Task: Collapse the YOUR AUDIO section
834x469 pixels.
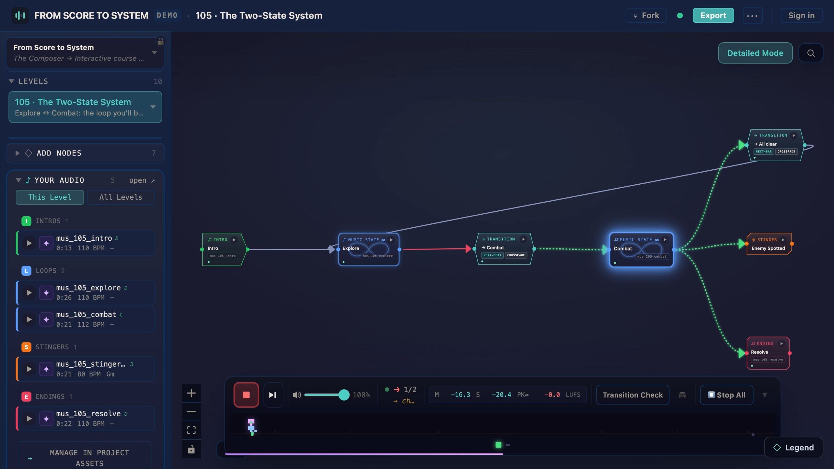Action: 19,180
